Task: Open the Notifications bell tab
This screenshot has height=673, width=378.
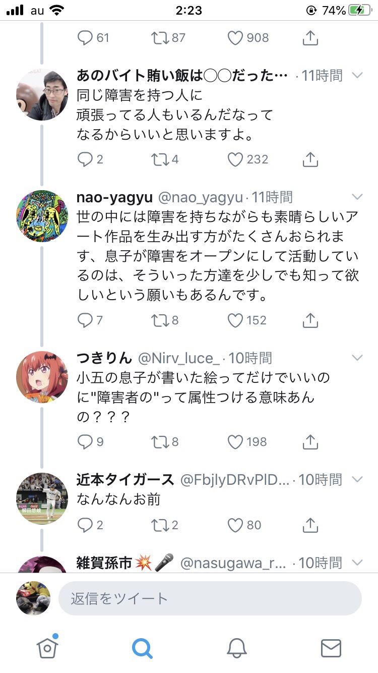Action: (237, 648)
